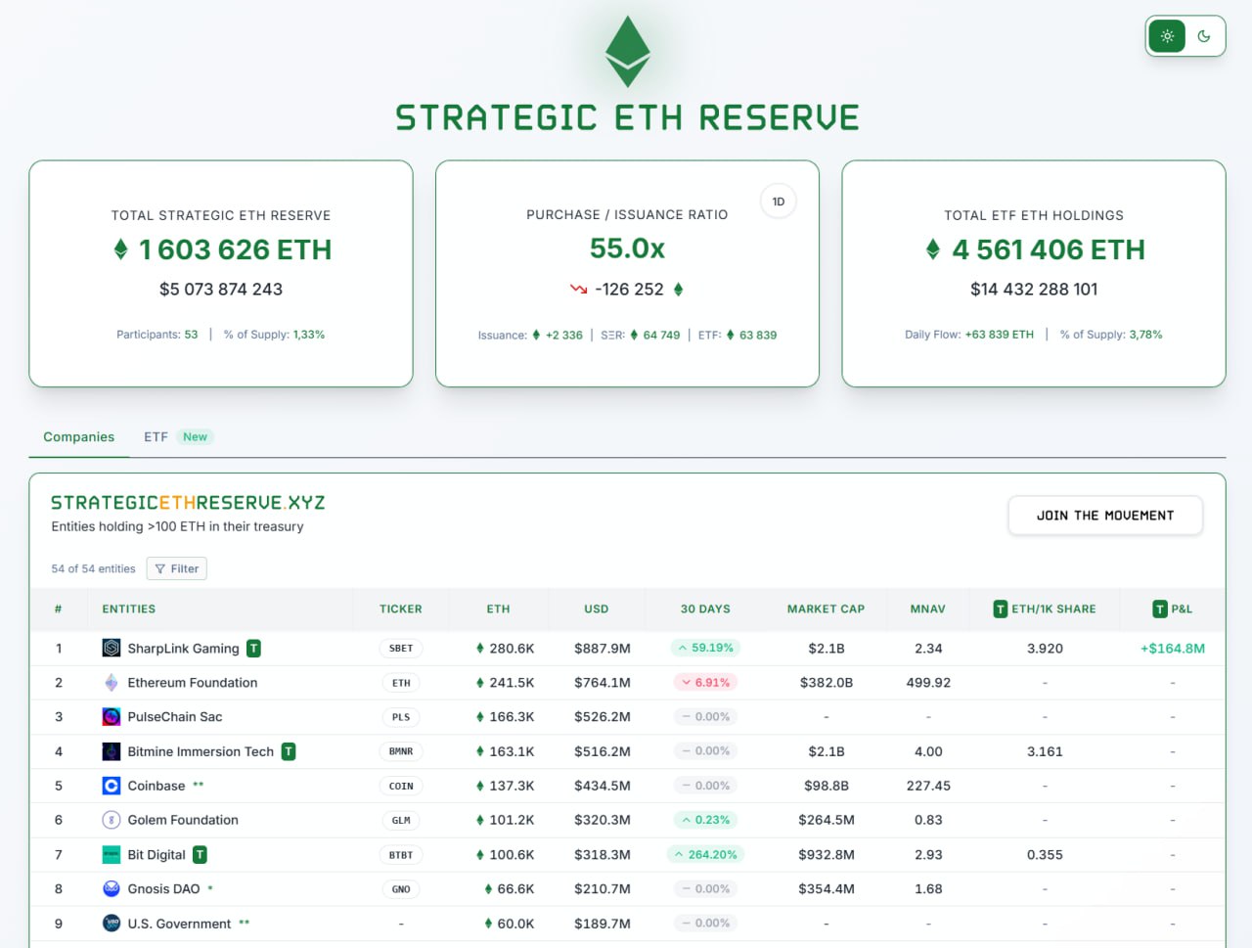The image size is (1252, 948).
Task: Click the T icon in P&L header
Action: (1160, 609)
